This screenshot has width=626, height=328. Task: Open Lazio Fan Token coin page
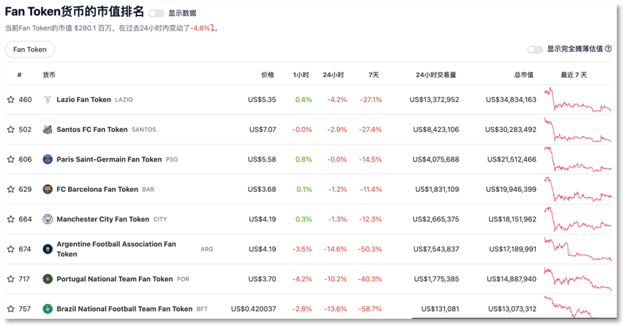click(x=84, y=100)
